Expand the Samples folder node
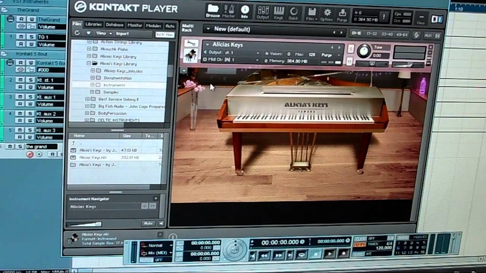The width and height of the screenshot is (486, 273). point(92,92)
